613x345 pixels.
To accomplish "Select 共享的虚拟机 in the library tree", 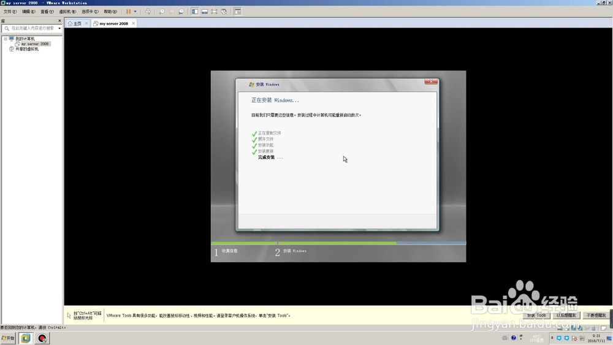I will coord(26,49).
